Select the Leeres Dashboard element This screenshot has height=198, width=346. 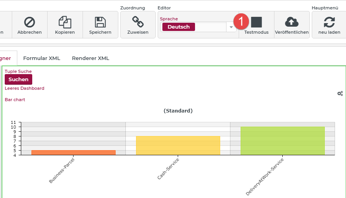pos(24,88)
